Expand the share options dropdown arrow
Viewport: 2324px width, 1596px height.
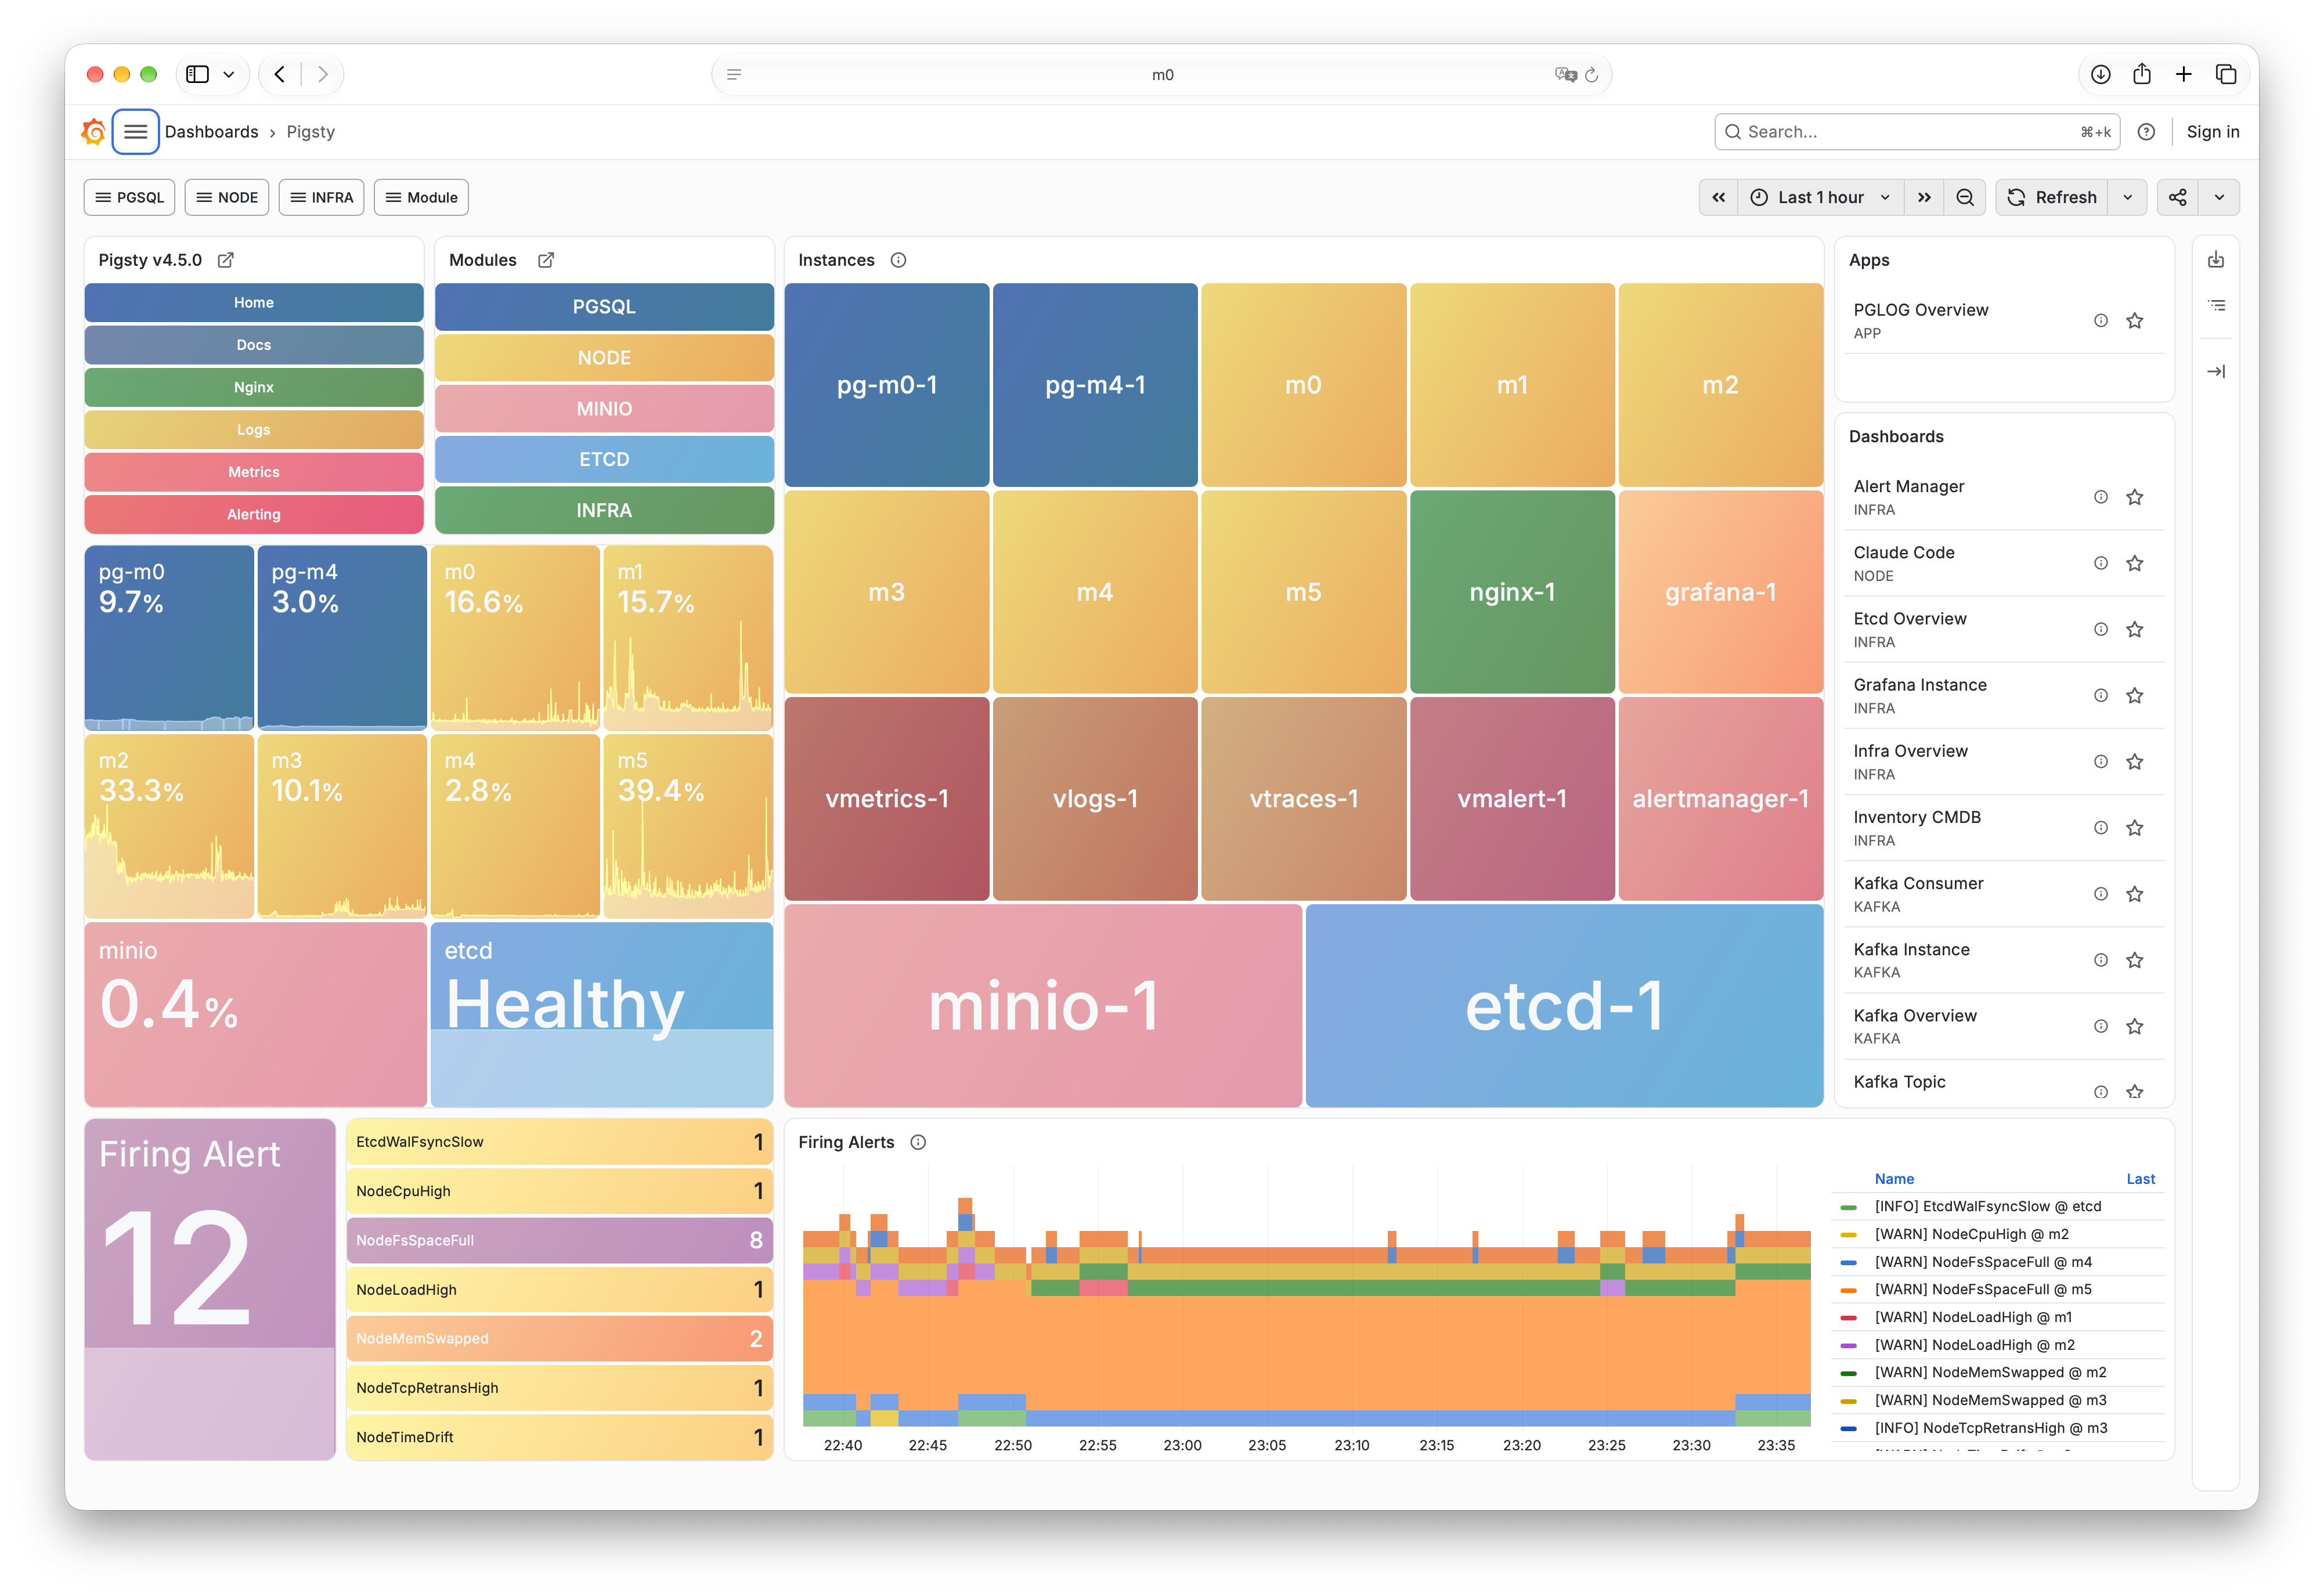click(x=2220, y=197)
